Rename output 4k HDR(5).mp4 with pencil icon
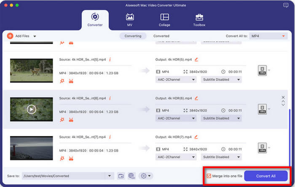This screenshot has width=295, height=187. (x=196, y=59)
